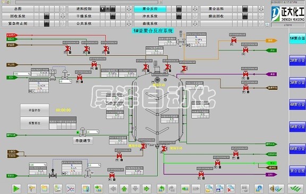This screenshot has height=194, width=306.
Task: Click the save floppy disk toolbar icon
Action: tap(220, 189)
